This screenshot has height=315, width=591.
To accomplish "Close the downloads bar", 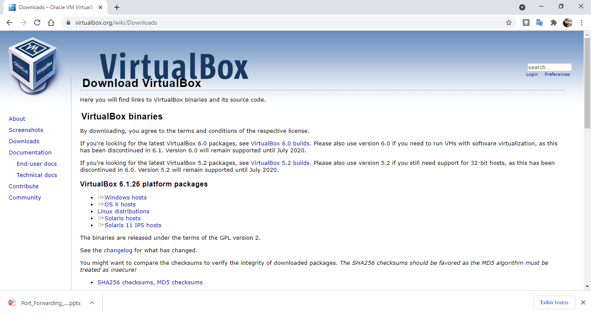I will click(x=583, y=302).
